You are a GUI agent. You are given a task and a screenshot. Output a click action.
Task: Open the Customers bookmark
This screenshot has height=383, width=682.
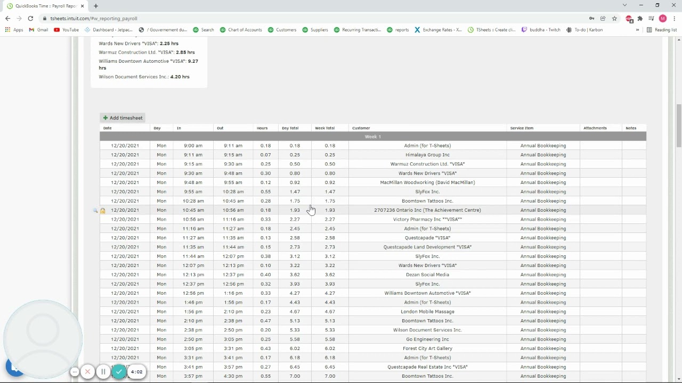coord(282,30)
